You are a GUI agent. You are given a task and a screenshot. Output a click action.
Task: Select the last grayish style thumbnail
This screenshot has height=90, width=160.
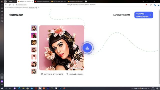pos(34,71)
